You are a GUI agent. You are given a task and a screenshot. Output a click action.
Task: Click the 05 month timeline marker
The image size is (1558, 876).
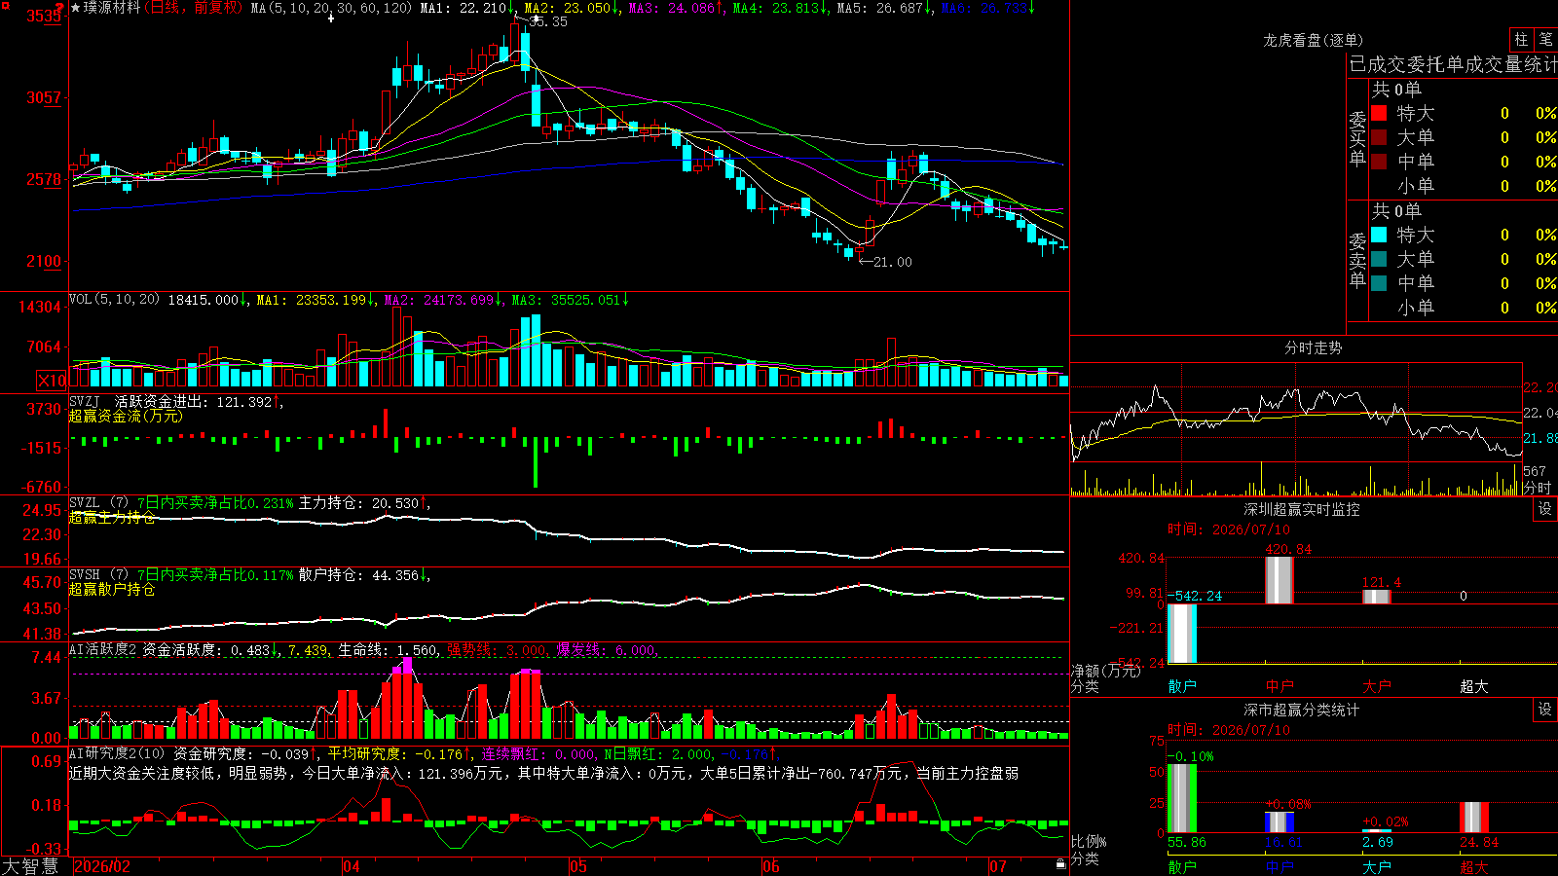578,866
